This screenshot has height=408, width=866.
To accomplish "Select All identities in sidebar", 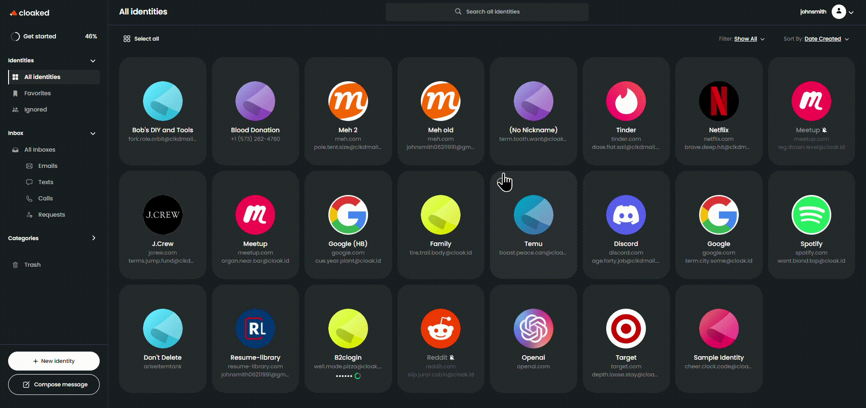I will tap(54, 77).
